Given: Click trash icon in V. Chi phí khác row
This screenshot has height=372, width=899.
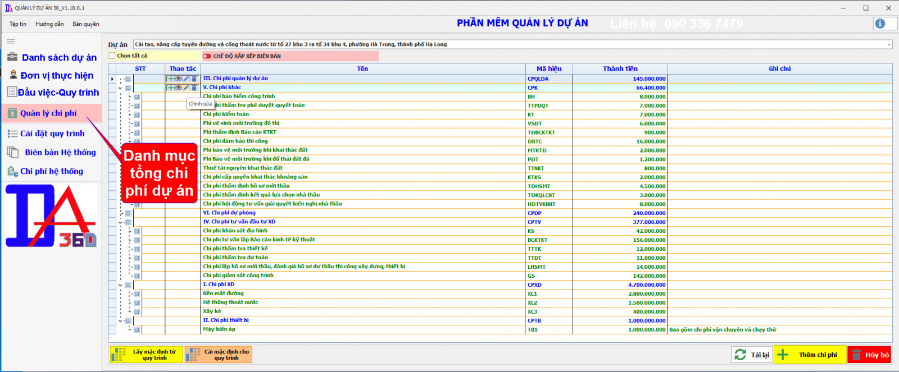Looking at the screenshot, I should click(194, 88).
